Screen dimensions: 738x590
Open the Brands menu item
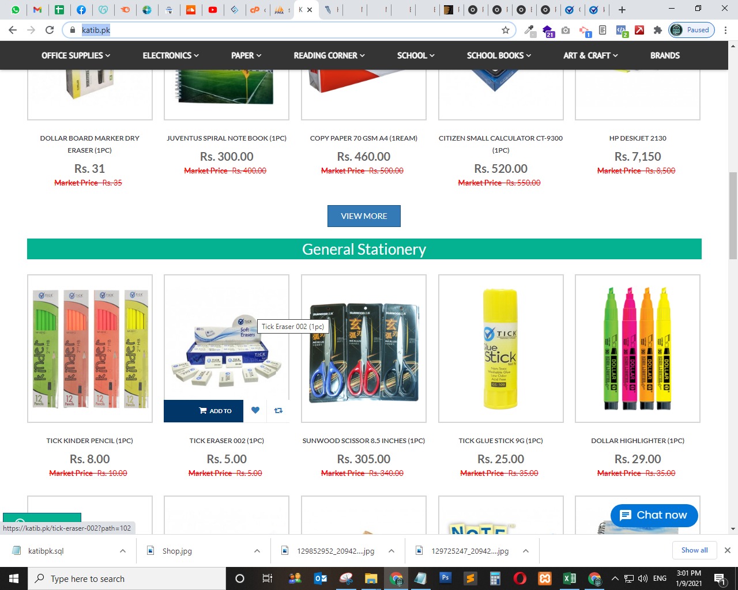[665, 55]
